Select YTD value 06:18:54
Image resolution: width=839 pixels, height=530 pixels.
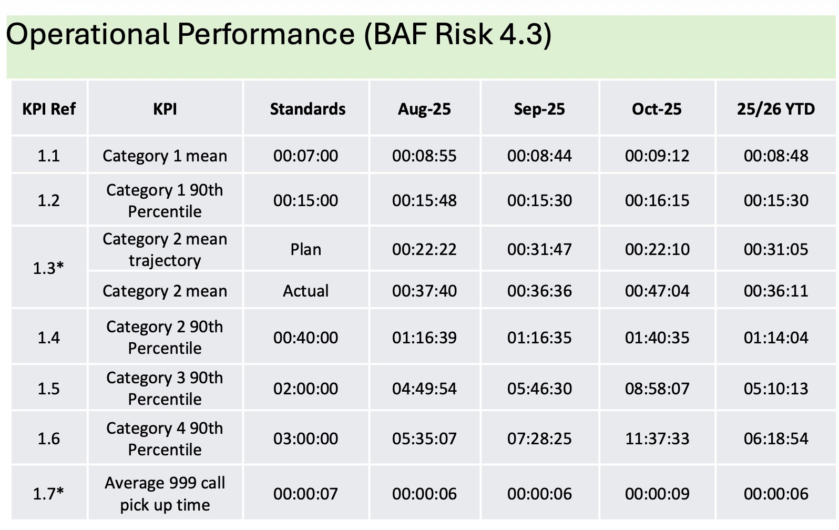pos(776,439)
